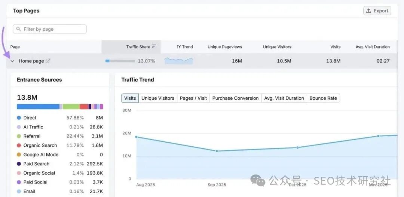Screen dimensions: 404x197
Task: Click the Paid Search dark dot
Action: point(19,164)
